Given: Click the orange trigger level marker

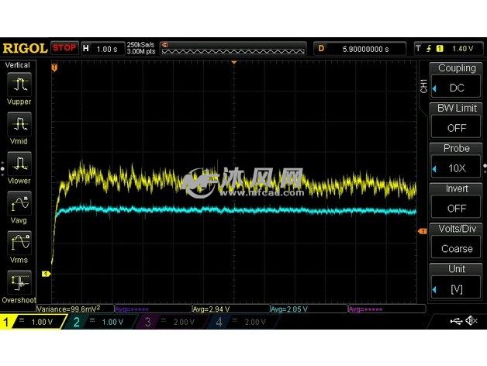Looking at the screenshot, I should (x=422, y=231).
